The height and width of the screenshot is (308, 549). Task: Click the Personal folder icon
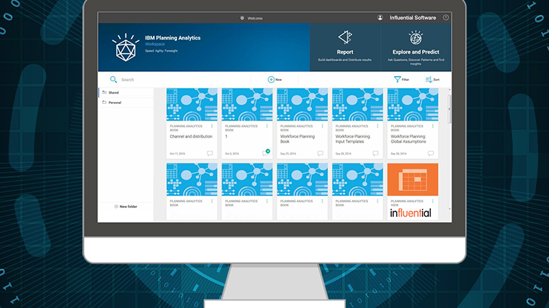click(x=104, y=102)
